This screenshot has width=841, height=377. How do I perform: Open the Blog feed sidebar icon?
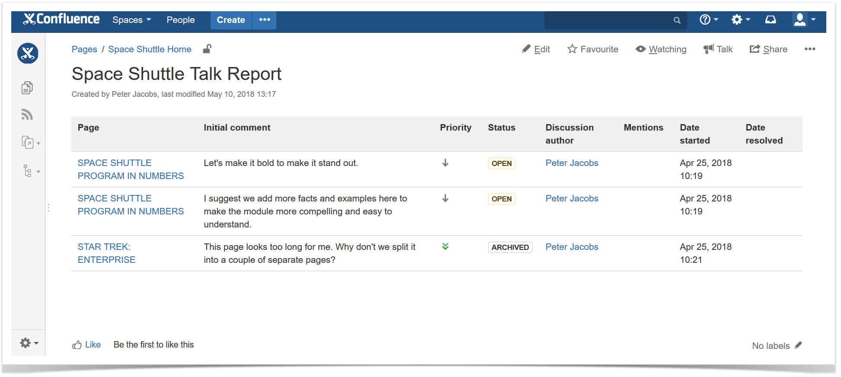point(27,115)
